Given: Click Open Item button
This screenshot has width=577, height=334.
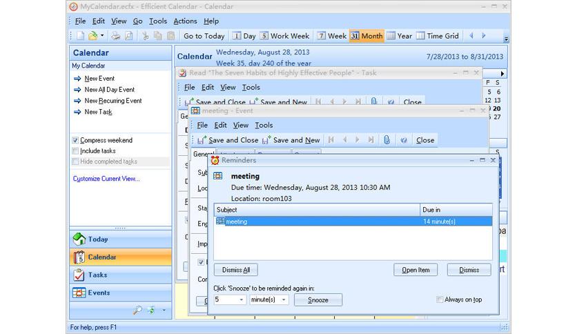Looking at the screenshot, I should tap(415, 270).
